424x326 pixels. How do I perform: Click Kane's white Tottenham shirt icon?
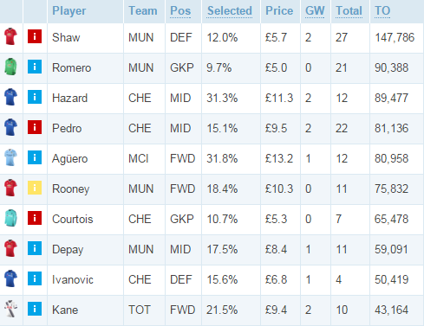tap(10, 309)
